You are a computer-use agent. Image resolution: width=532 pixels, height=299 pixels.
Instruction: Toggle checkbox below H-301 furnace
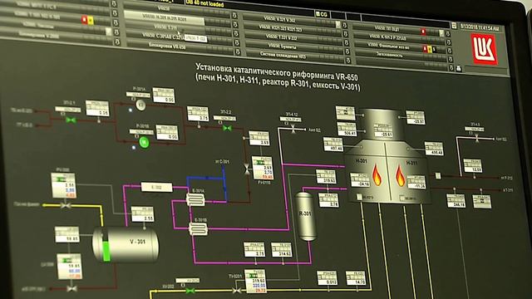pyautogui.click(x=359, y=196)
